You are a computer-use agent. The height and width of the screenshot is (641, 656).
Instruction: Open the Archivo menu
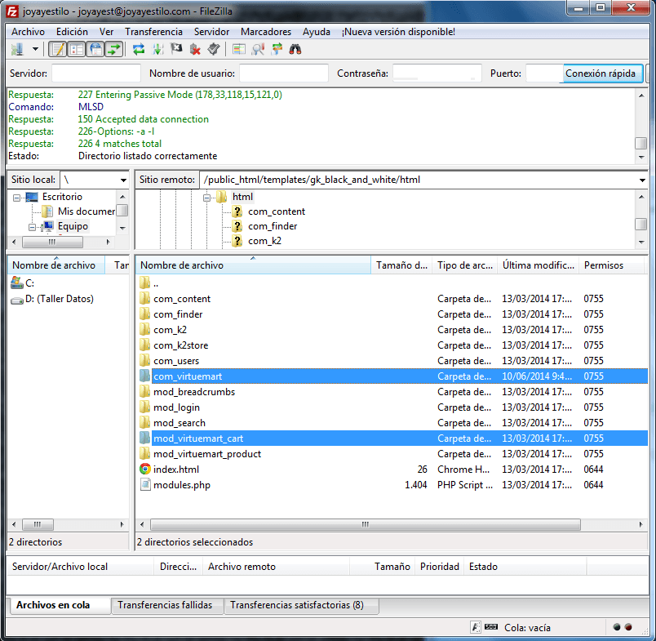(28, 32)
